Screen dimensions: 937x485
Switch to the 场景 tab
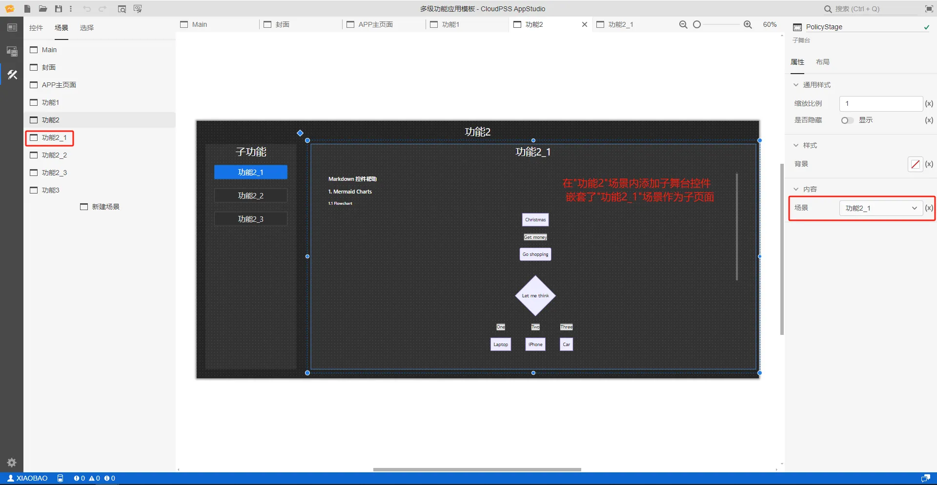point(61,28)
